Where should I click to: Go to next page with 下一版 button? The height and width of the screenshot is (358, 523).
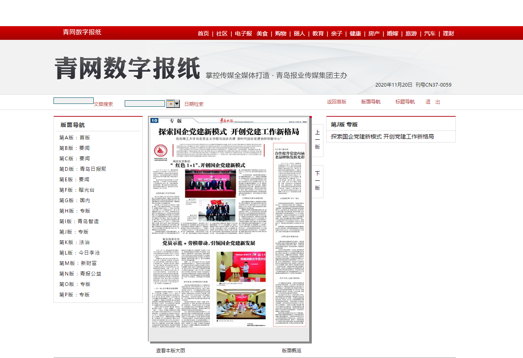coord(317,180)
